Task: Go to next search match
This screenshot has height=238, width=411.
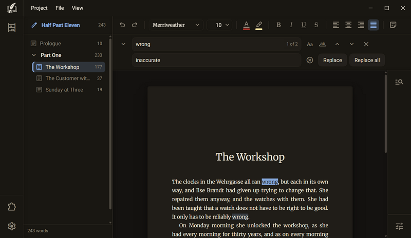Action: pyautogui.click(x=351, y=44)
